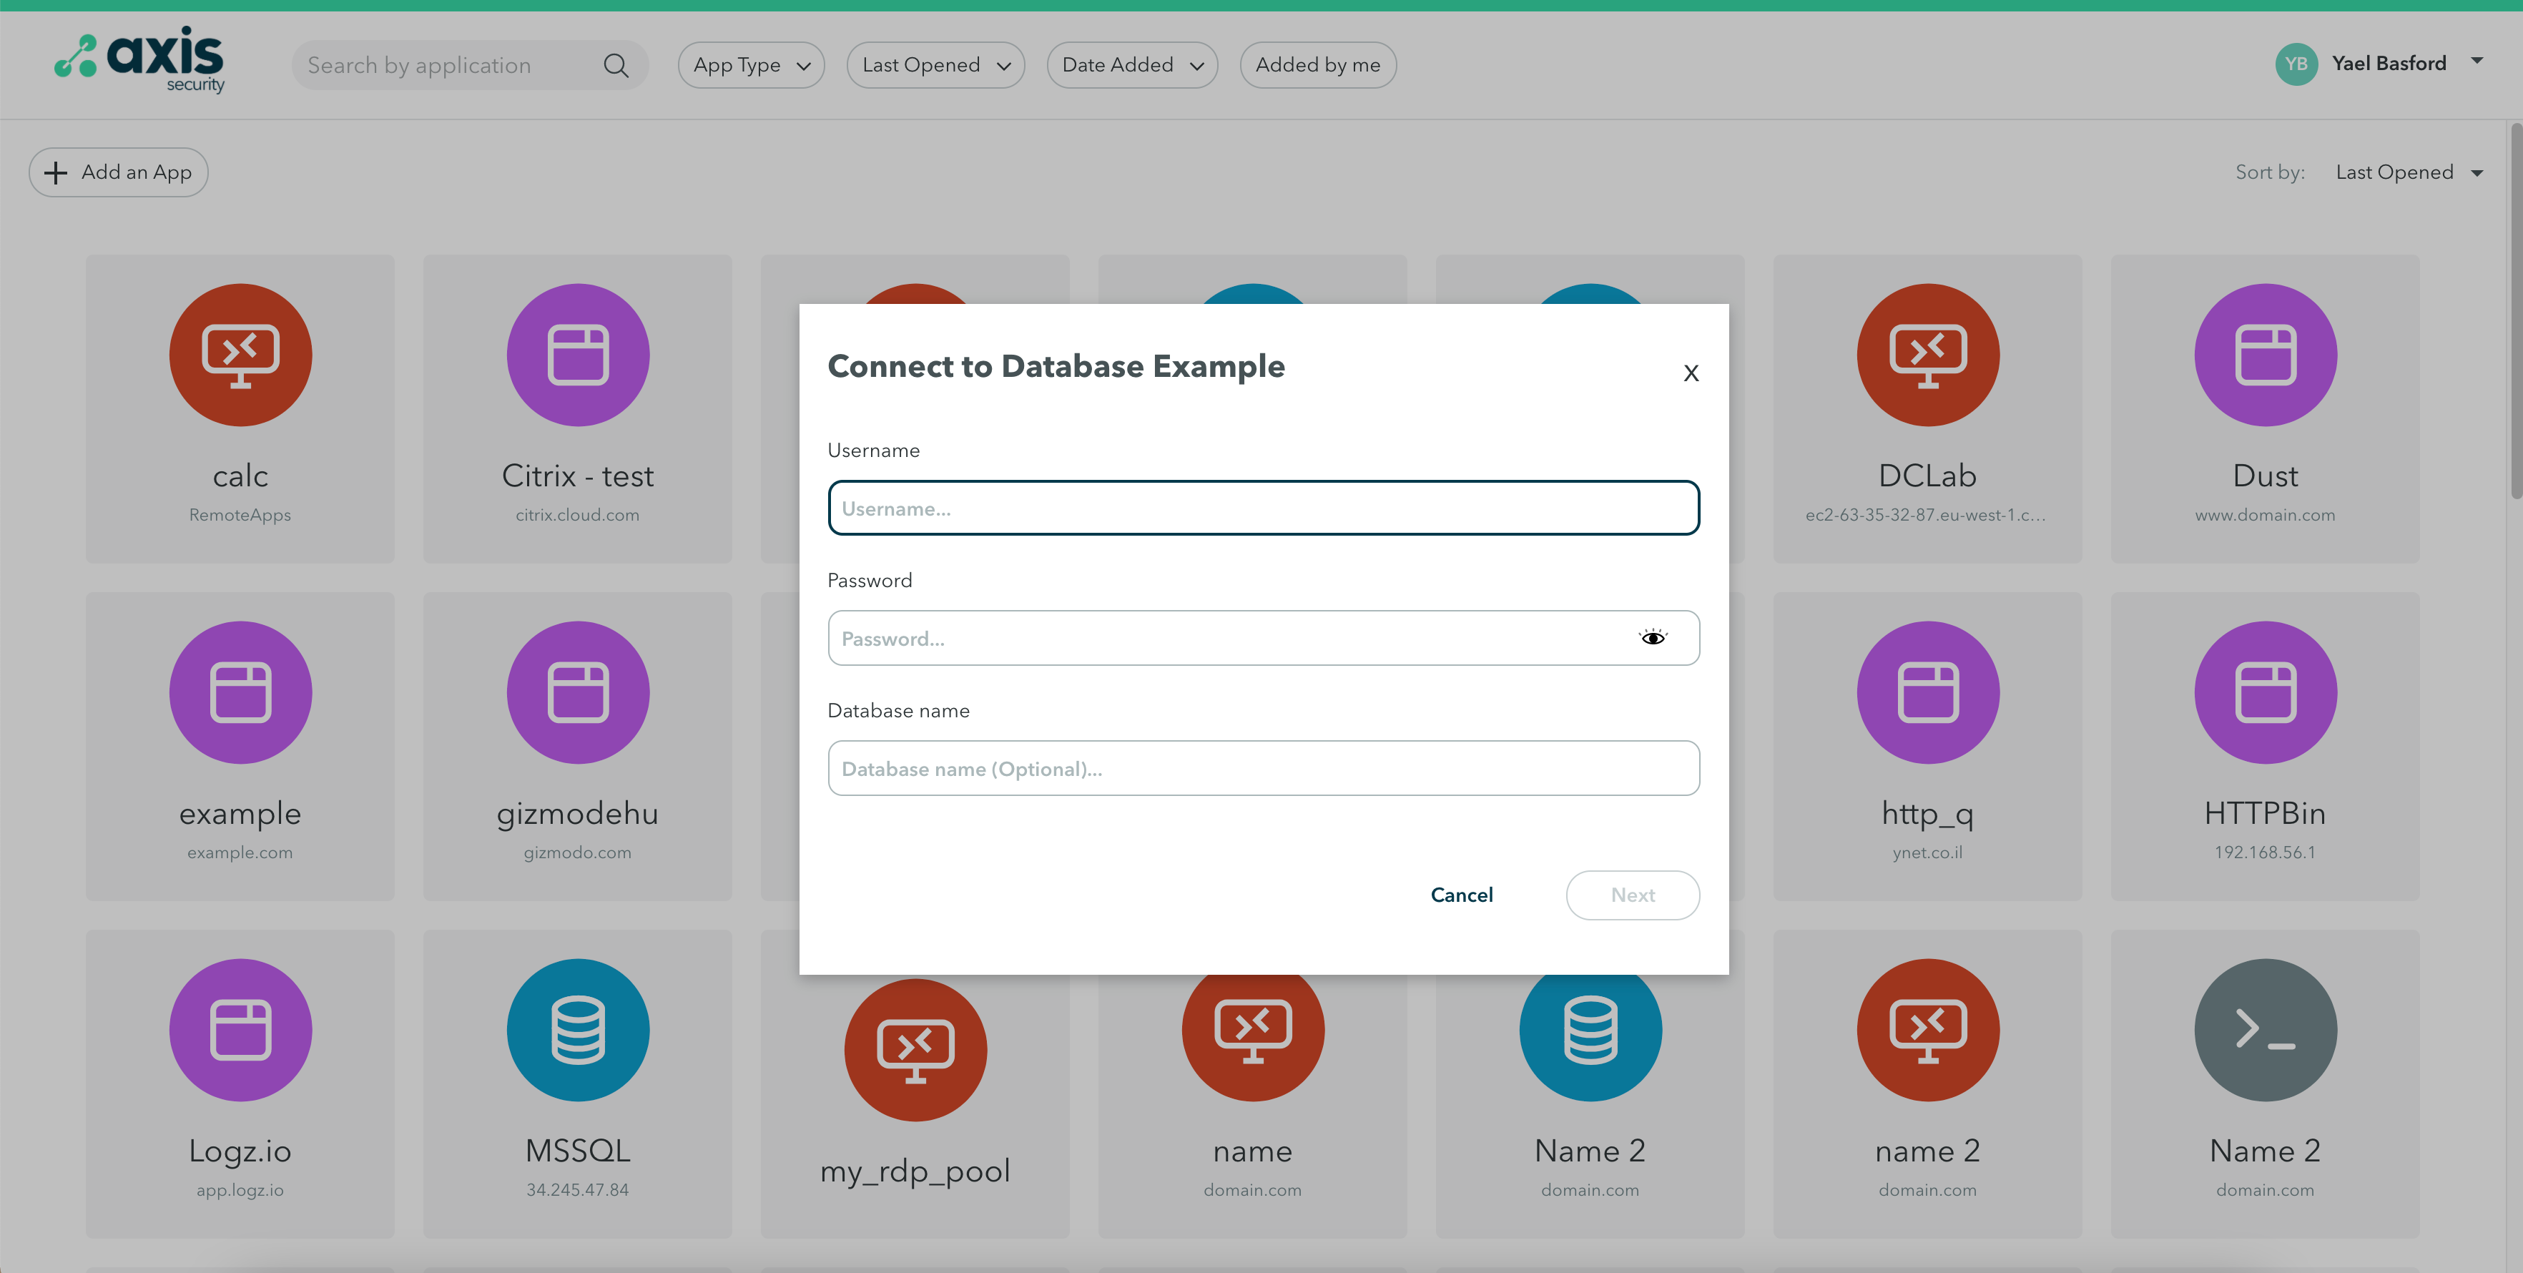Click the DCLab remote desktop icon
Image resolution: width=2523 pixels, height=1273 pixels.
[1927, 355]
